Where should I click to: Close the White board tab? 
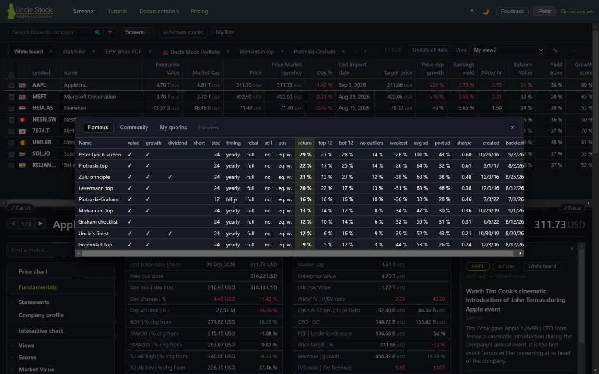point(51,51)
